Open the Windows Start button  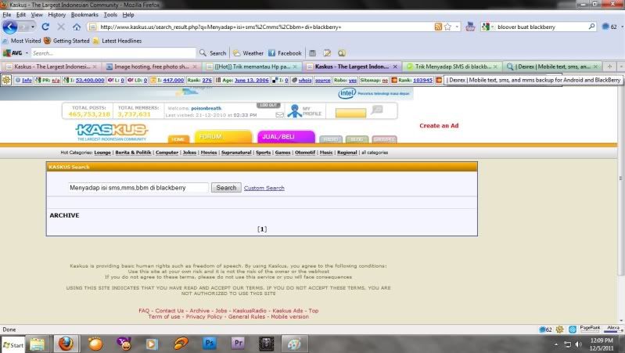tap(13, 345)
